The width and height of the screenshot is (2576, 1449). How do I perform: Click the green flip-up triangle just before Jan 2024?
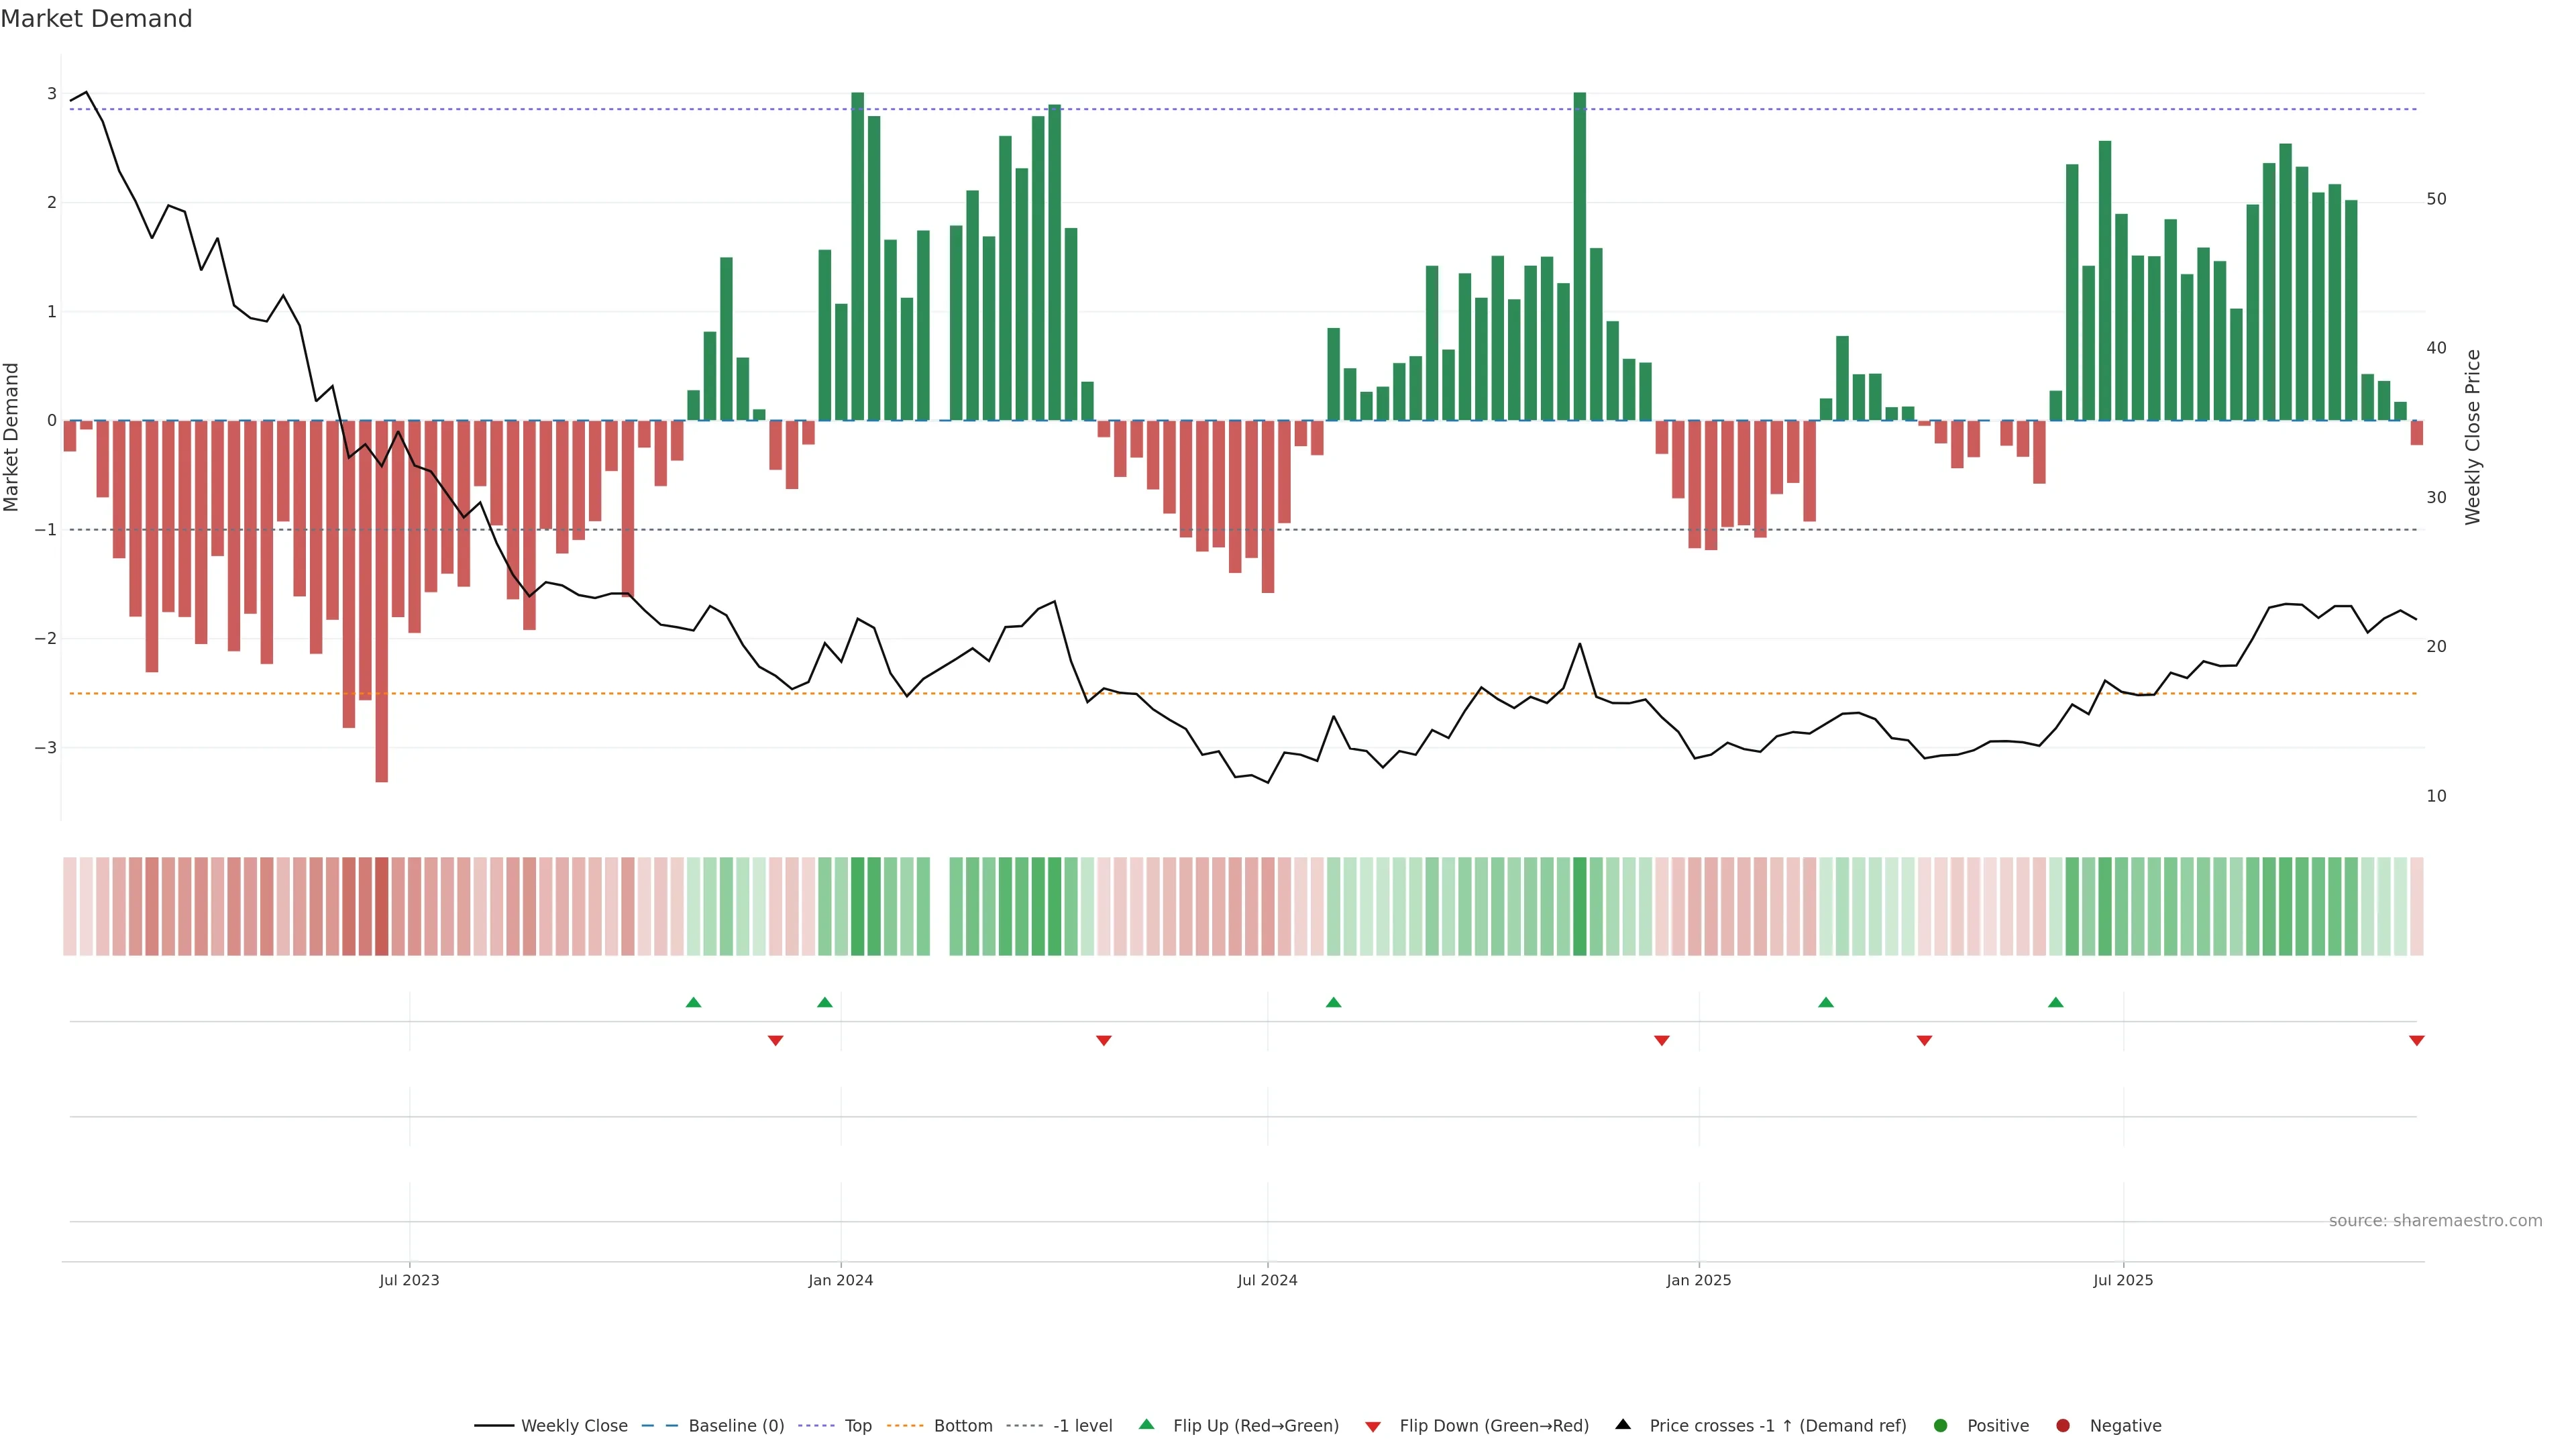coord(824,1002)
